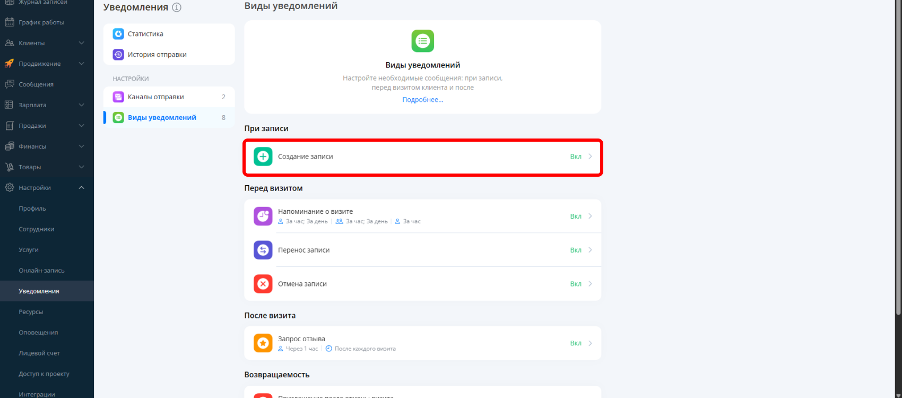Click the vertical page scrollbar

point(898,159)
